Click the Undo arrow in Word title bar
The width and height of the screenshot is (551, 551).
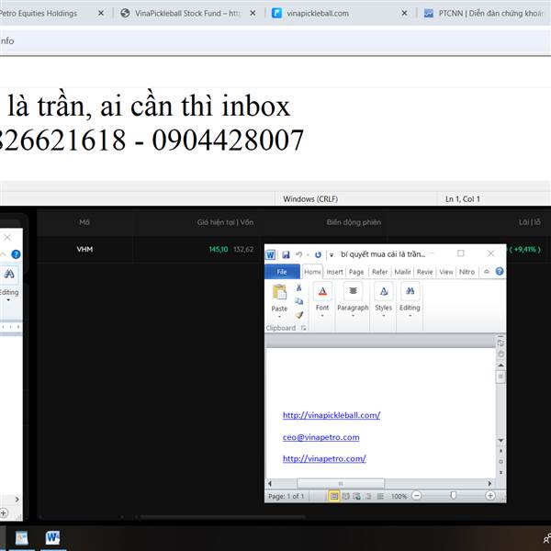pyautogui.click(x=298, y=254)
